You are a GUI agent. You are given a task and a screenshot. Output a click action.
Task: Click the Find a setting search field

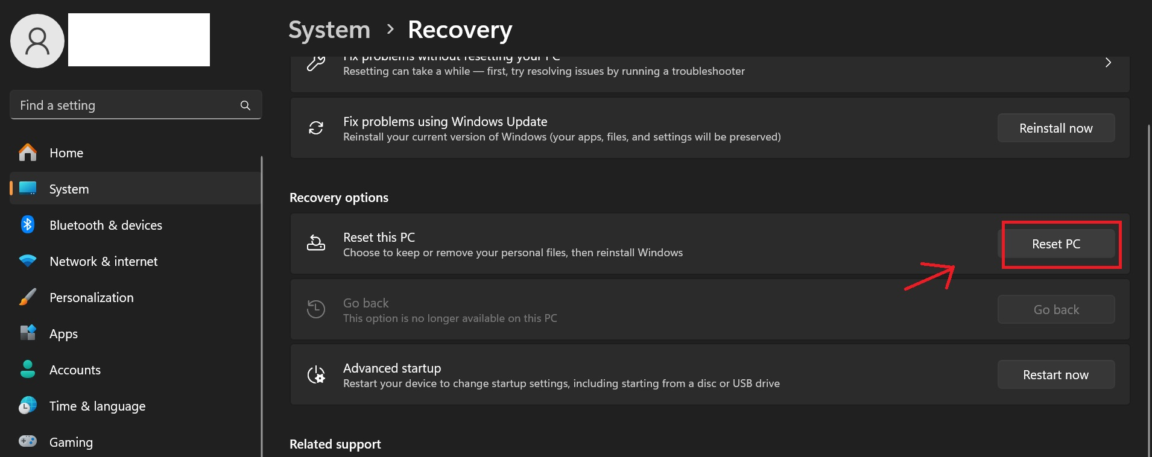(x=127, y=106)
